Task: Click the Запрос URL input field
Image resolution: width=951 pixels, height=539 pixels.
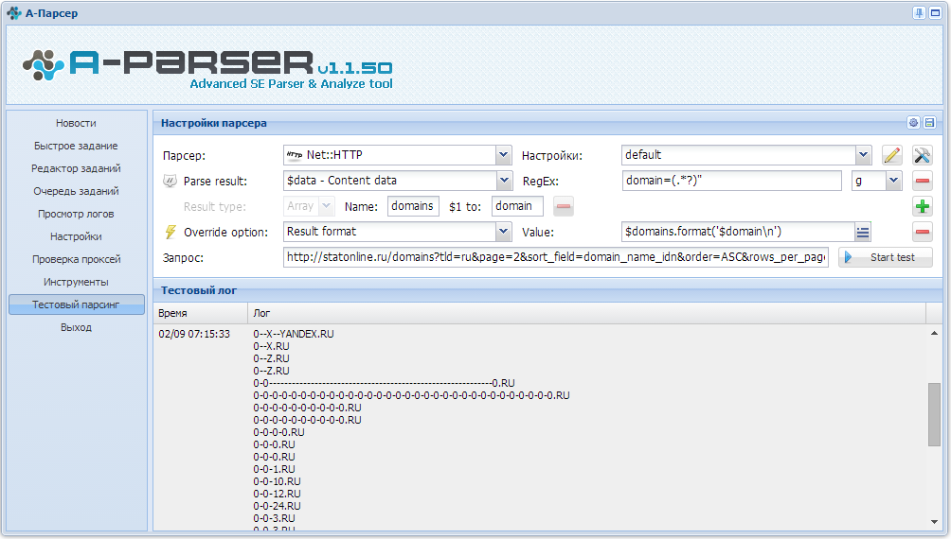Action: [x=556, y=257]
